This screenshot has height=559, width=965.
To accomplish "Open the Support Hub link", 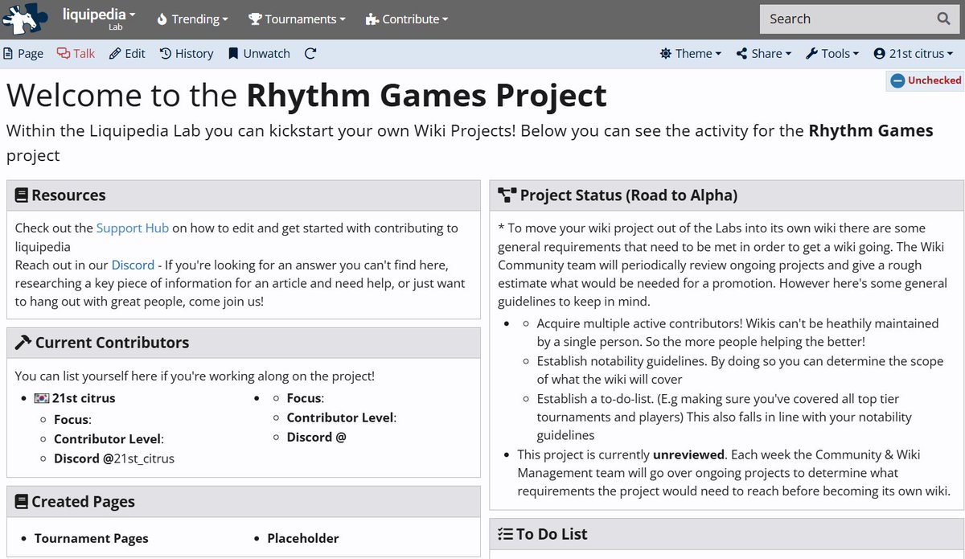I will [133, 228].
